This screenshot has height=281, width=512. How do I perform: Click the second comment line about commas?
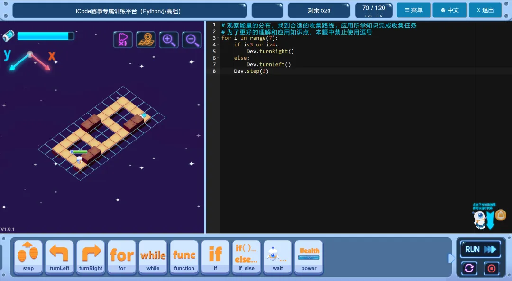[296, 32]
